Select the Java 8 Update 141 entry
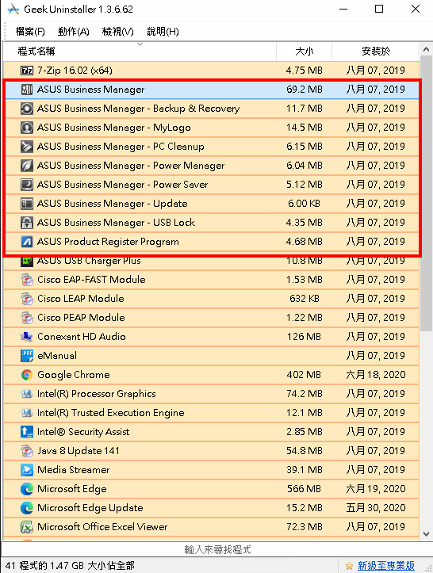The width and height of the screenshot is (433, 573). (211, 451)
